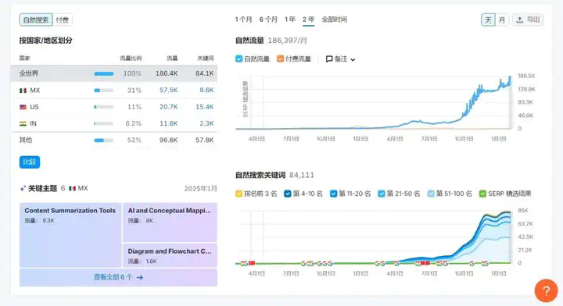This screenshot has width=563, height=306.
Task: Click the blue 比较 button
Action: click(30, 162)
